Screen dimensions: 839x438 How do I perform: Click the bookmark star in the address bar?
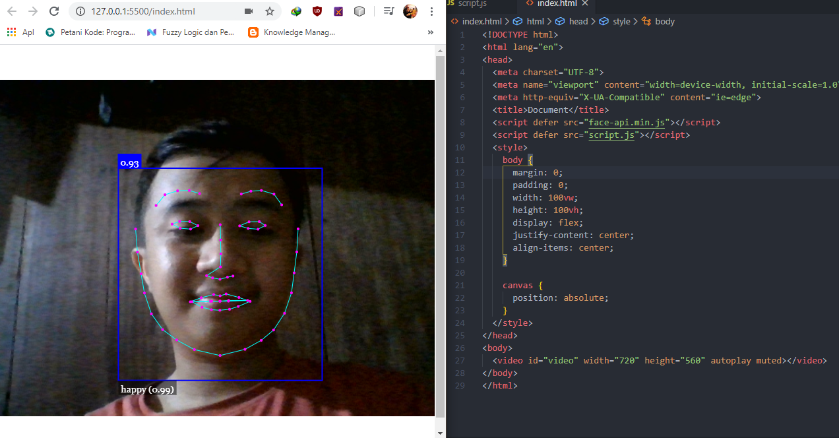point(270,11)
